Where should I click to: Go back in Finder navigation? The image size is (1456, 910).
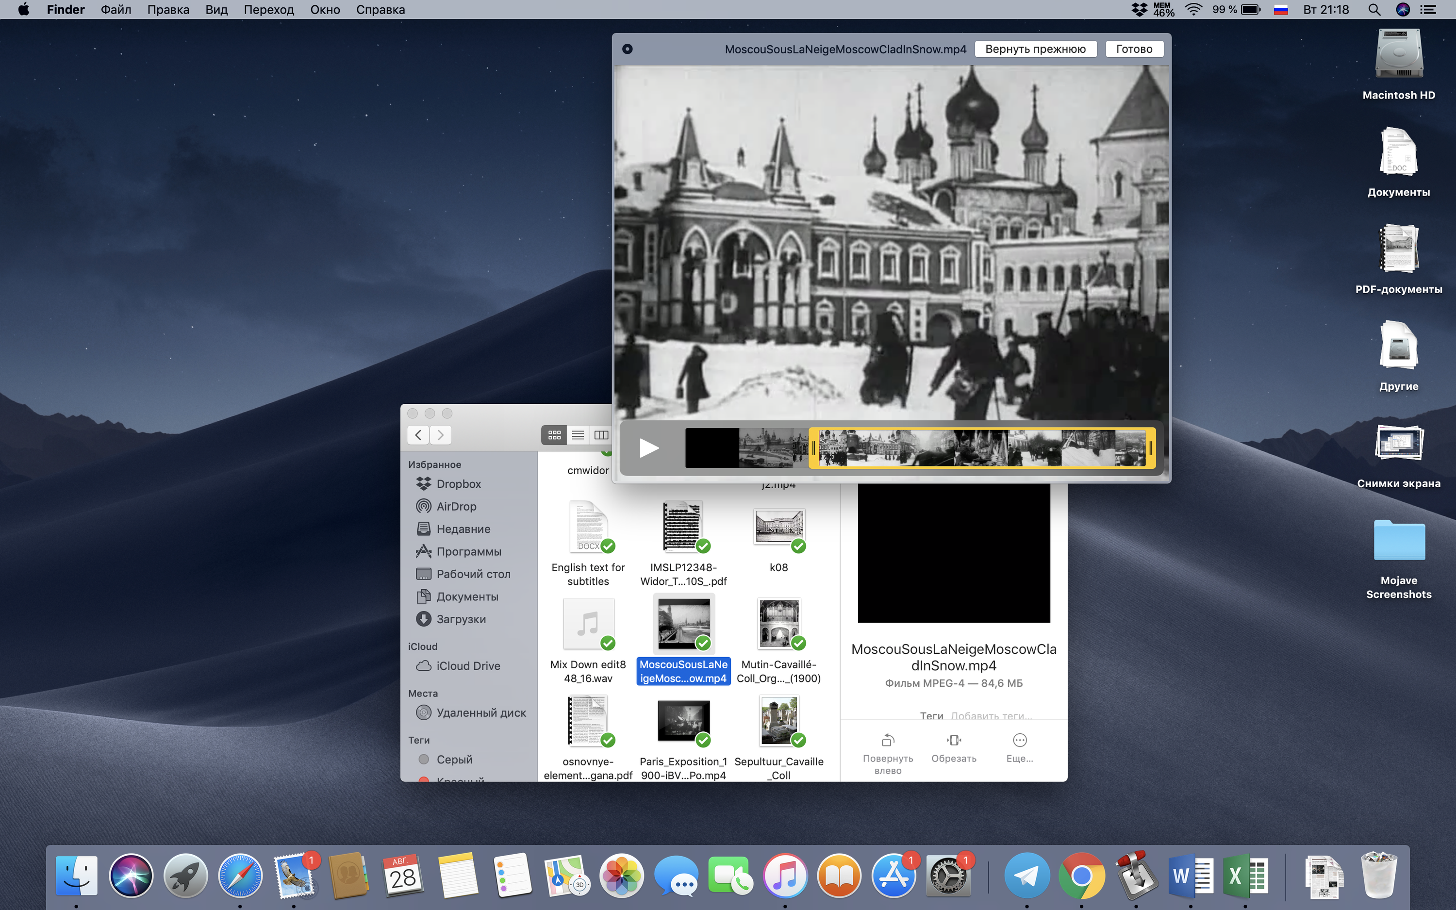(418, 434)
